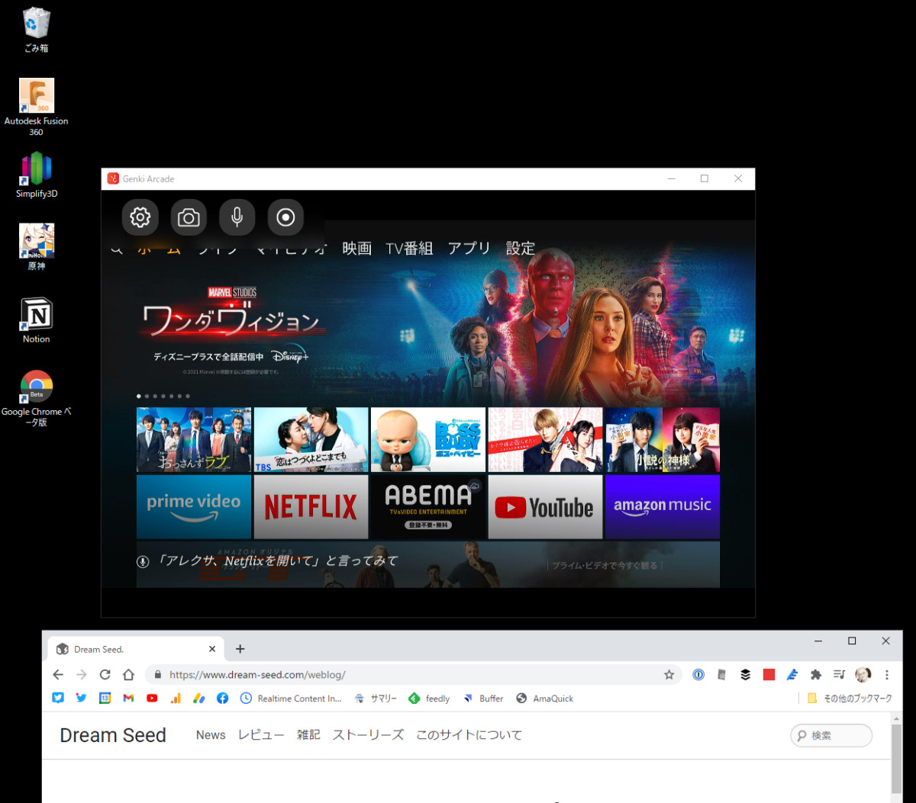This screenshot has width=916, height=803.
Task: Select the Simplify3D desktop shortcut
Action: [x=37, y=175]
